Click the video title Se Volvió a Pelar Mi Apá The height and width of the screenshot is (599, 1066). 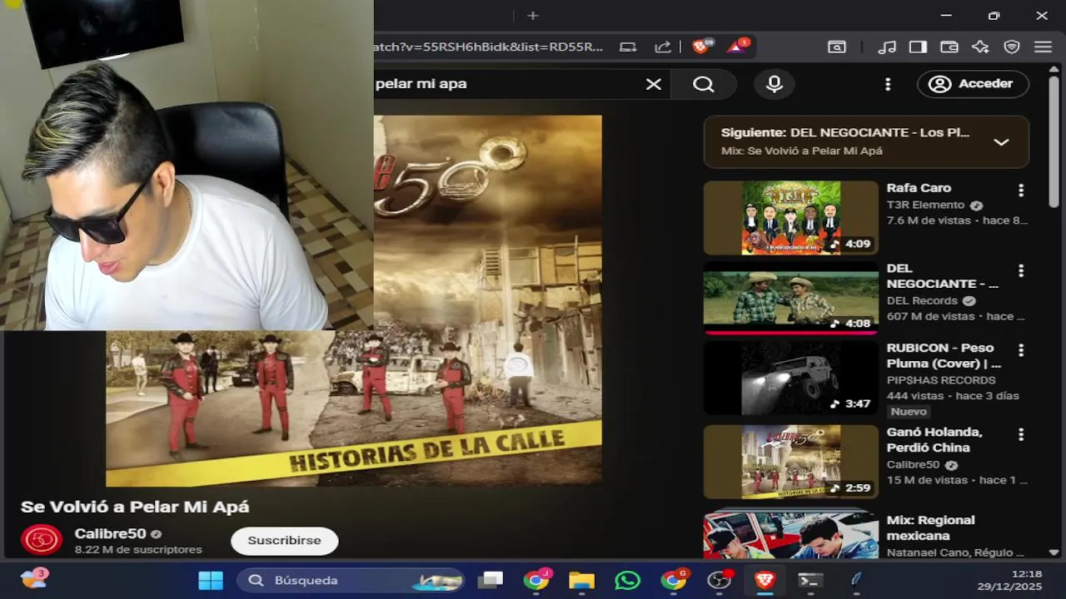pos(135,507)
